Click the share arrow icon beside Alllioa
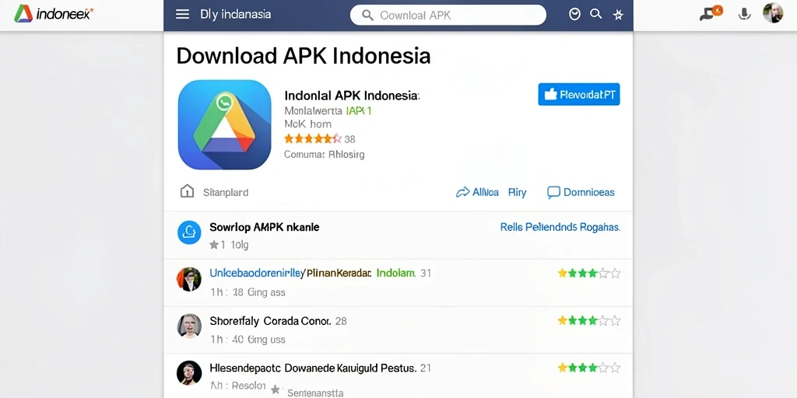The height and width of the screenshot is (398, 797). click(462, 193)
